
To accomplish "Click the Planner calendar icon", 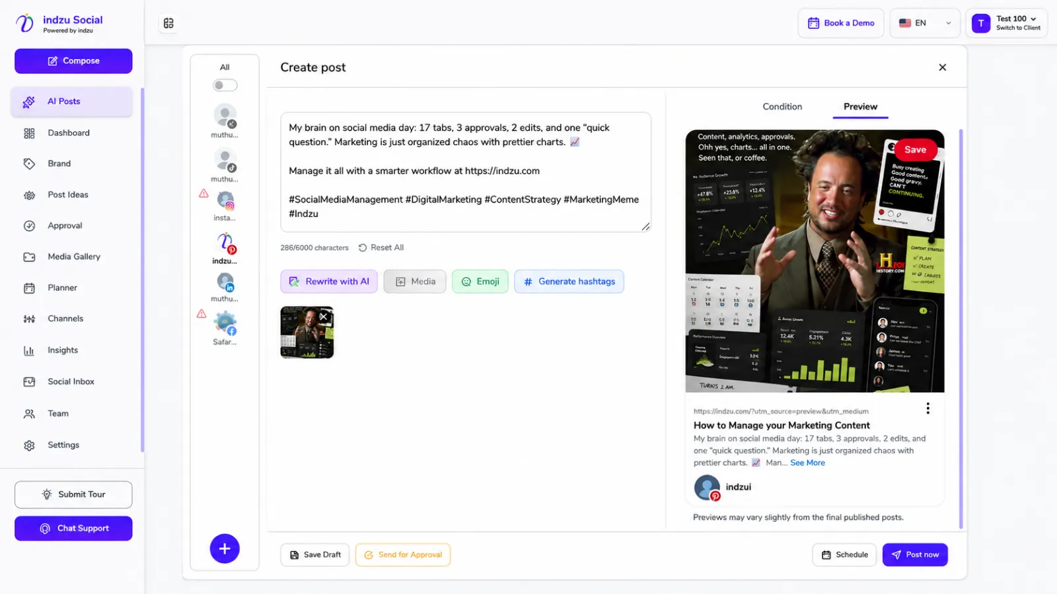I will coord(29,288).
